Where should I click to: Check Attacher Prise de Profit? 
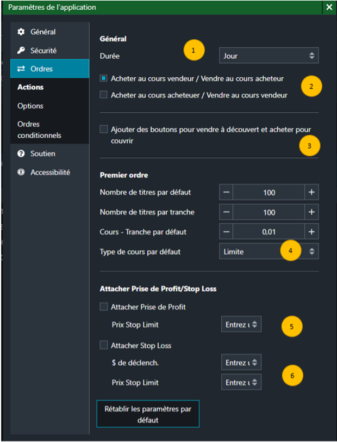click(x=104, y=307)
